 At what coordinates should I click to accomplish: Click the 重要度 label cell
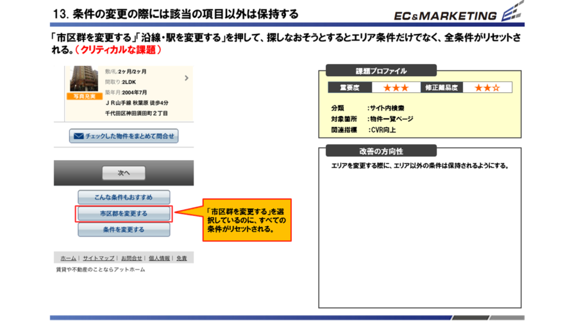(350, 88)
